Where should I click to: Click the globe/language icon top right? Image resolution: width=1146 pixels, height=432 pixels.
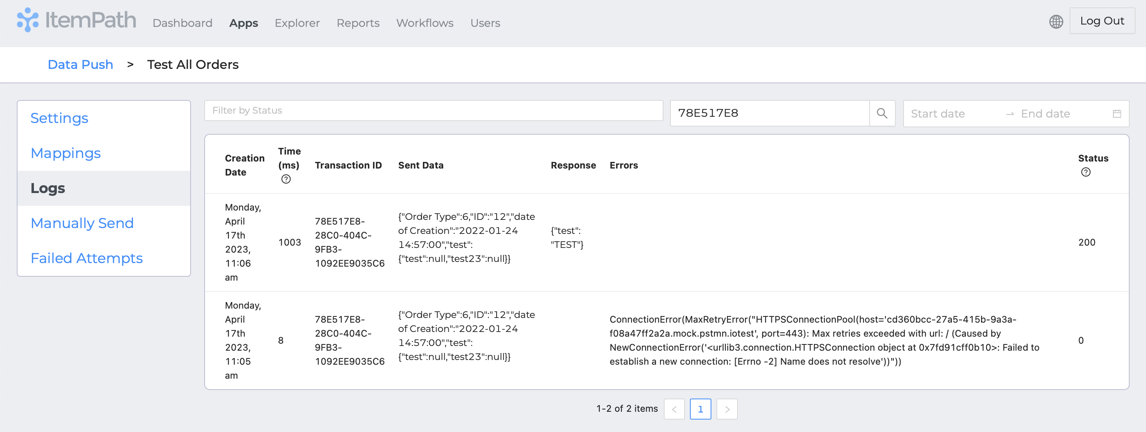[x=1058, y=22]
